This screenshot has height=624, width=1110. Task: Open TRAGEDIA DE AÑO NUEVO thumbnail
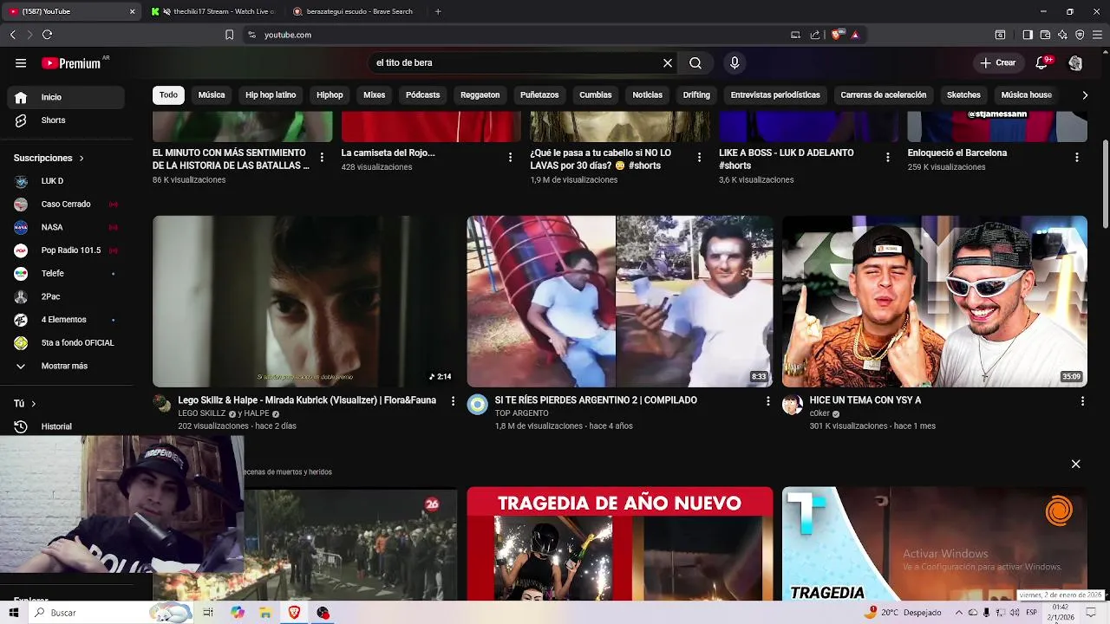(x=620, y=543)
